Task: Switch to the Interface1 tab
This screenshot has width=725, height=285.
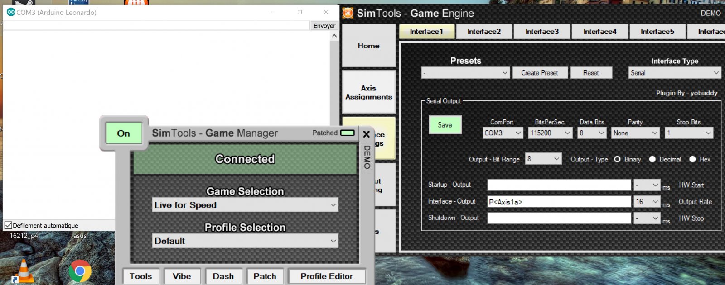Action: pos(426,32)
